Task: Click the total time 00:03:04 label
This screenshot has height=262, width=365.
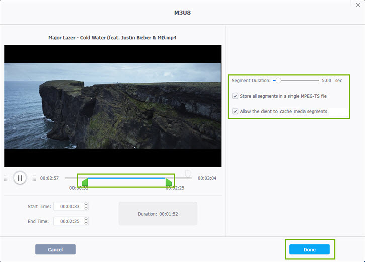Action: click(207, 178)
